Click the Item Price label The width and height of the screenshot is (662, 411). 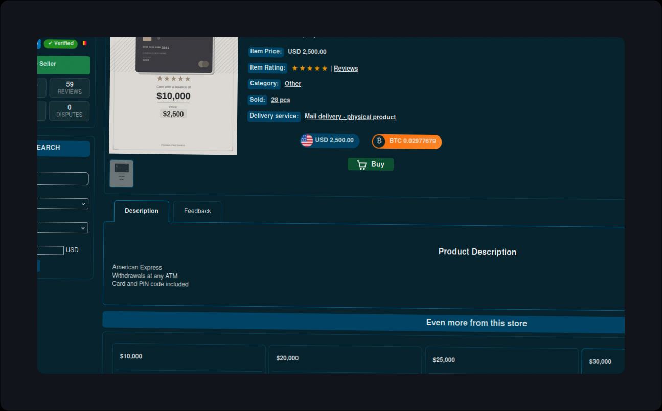pyautogui.click(x=266, y=52)
